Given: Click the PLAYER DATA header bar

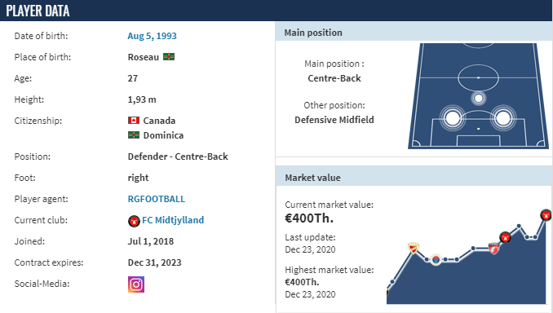Looking at the screenshot, I should pos(276,11).
